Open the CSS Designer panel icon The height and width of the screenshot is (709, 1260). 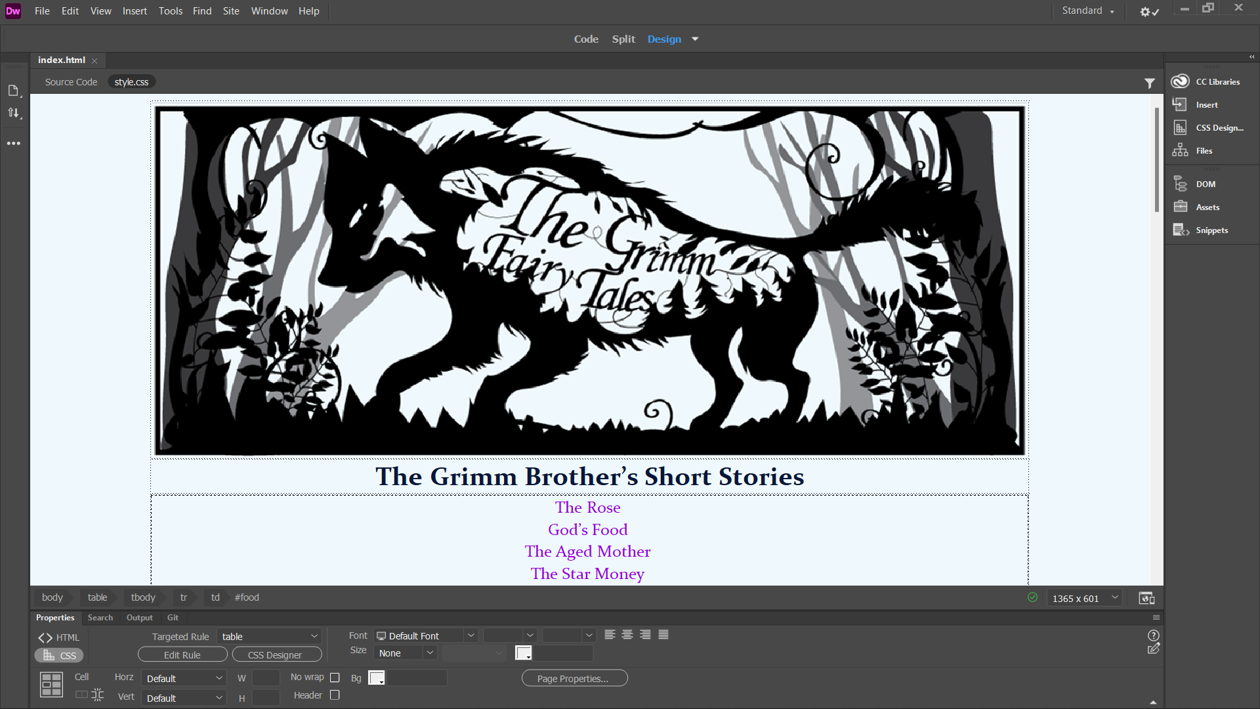click(1180, 127)
